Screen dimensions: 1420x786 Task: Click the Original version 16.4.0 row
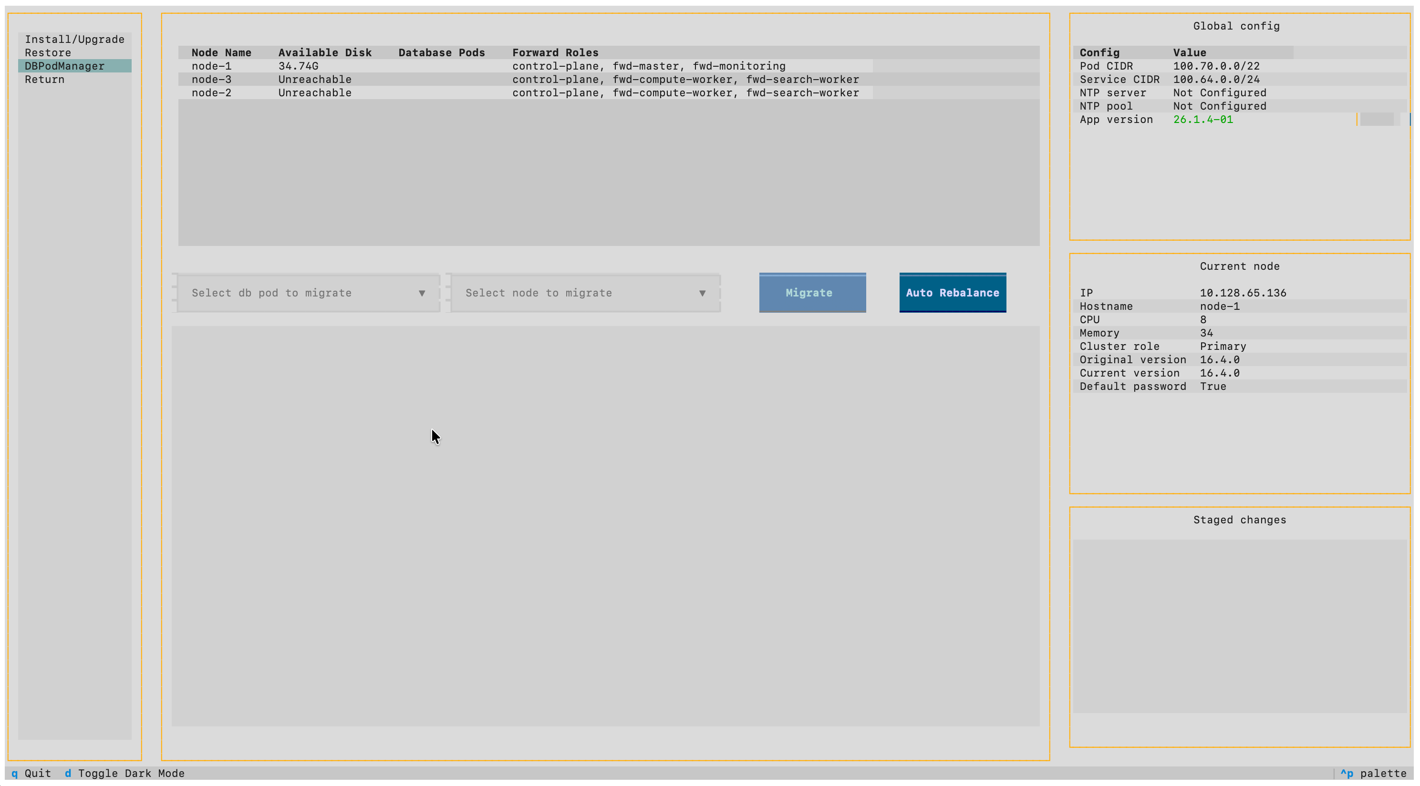pos(1240,360)
